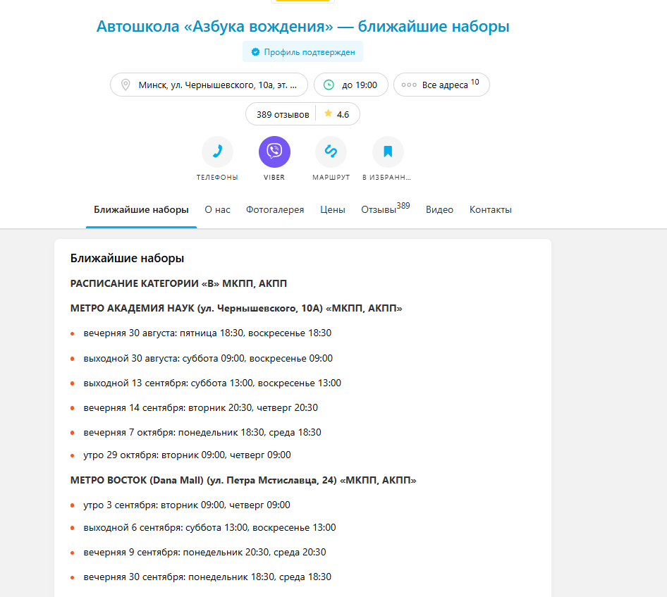Select row утро 29 октября: вторник 09:00
667x597 pixels.
click(x=187, y=455)
